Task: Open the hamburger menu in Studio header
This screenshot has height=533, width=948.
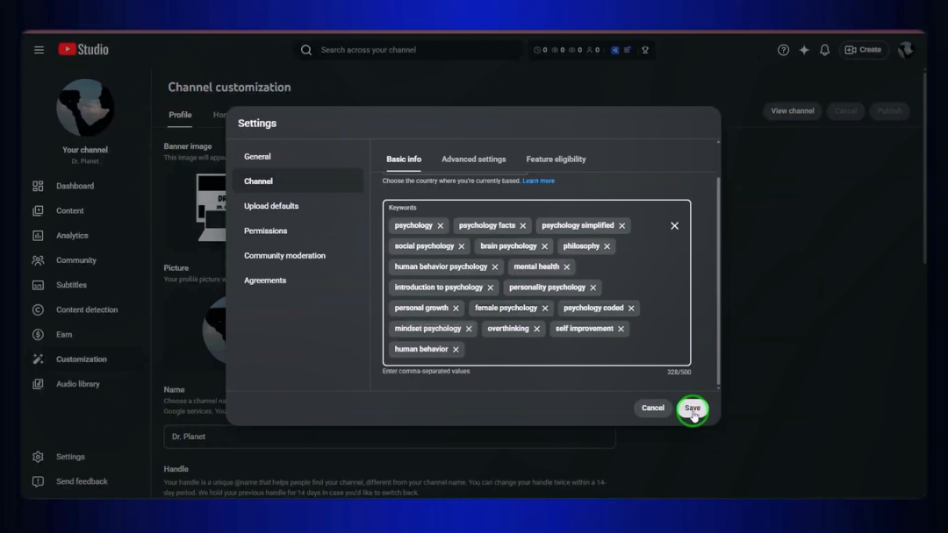Action: click(x=39, y=50)
